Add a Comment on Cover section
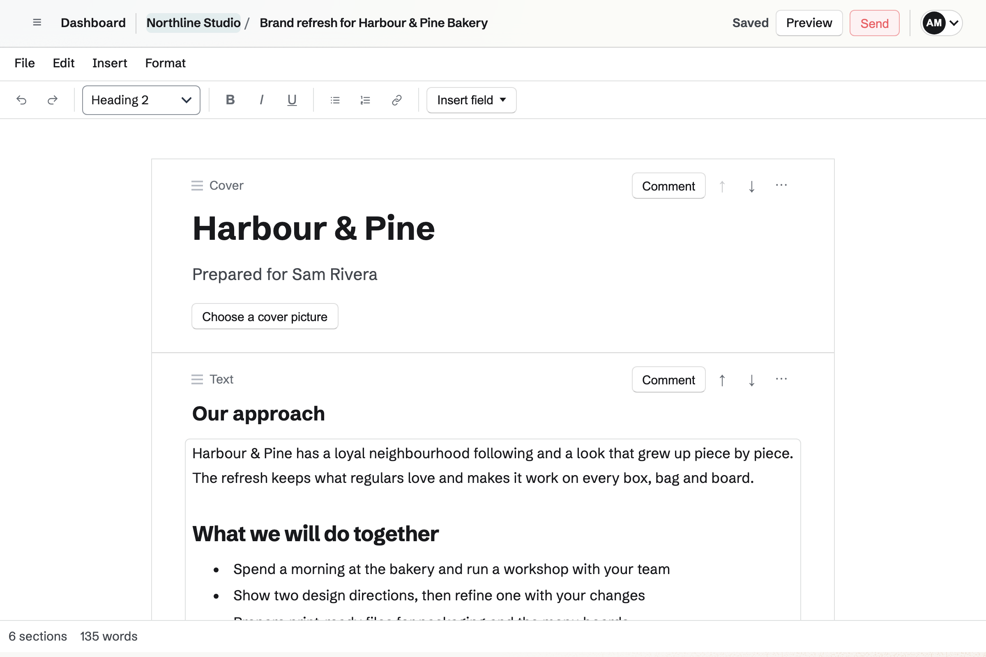This screenshot has width=986, height=657. (669, 186)
